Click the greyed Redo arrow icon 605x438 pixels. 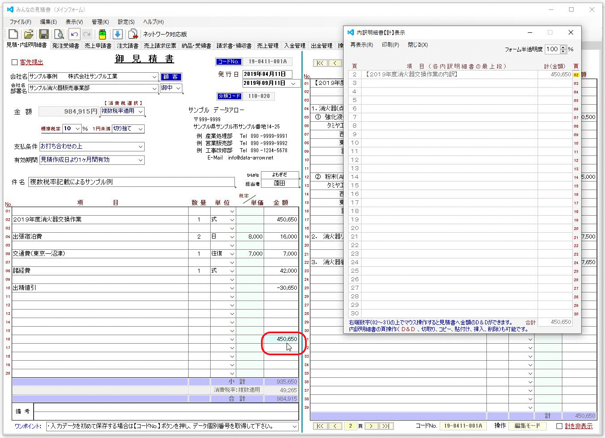pos(87,34)
